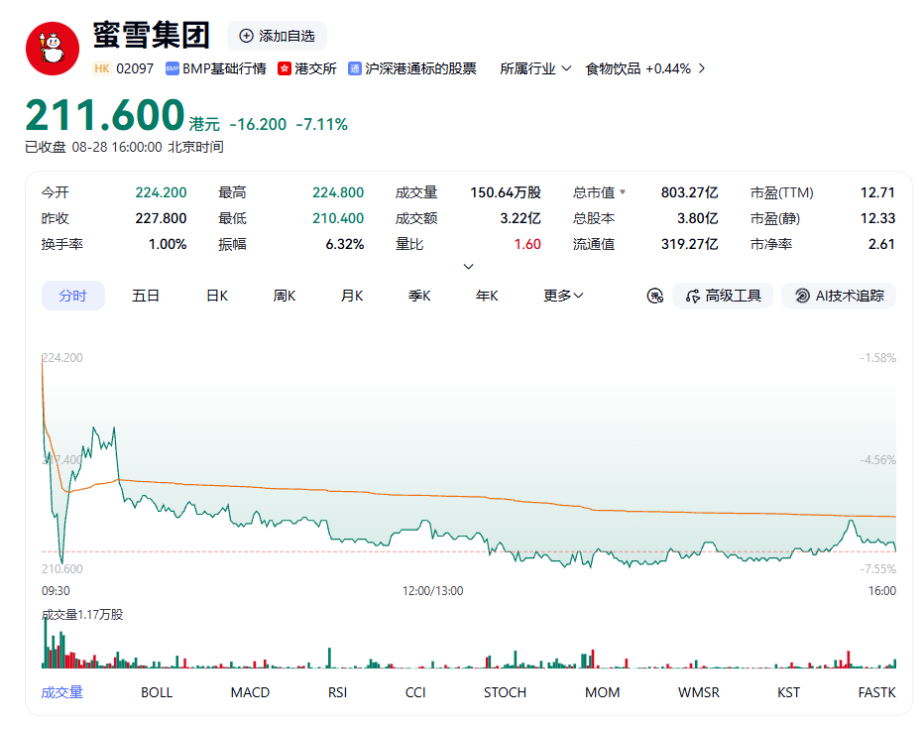Screen dimensions: 924x729
Task: Click the 成交量 value 150.64万股
Action: click(506, 192)
